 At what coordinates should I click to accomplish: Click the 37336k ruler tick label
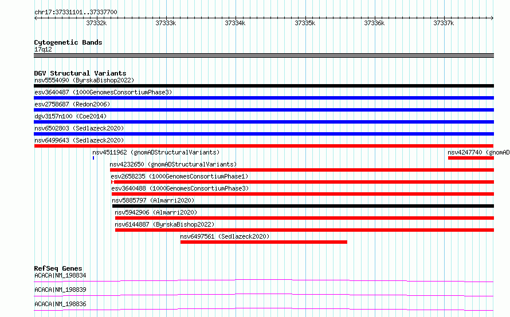[374, 23]
